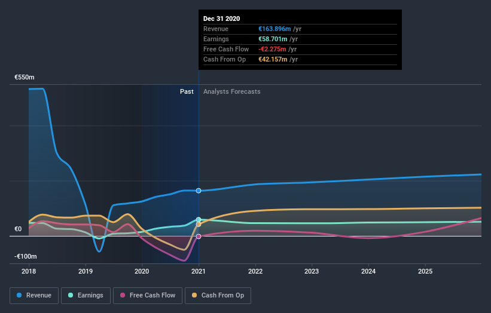
Task: Click the pink Free Cash Flow marker at 2021
Action: click(x=199, y=237)
